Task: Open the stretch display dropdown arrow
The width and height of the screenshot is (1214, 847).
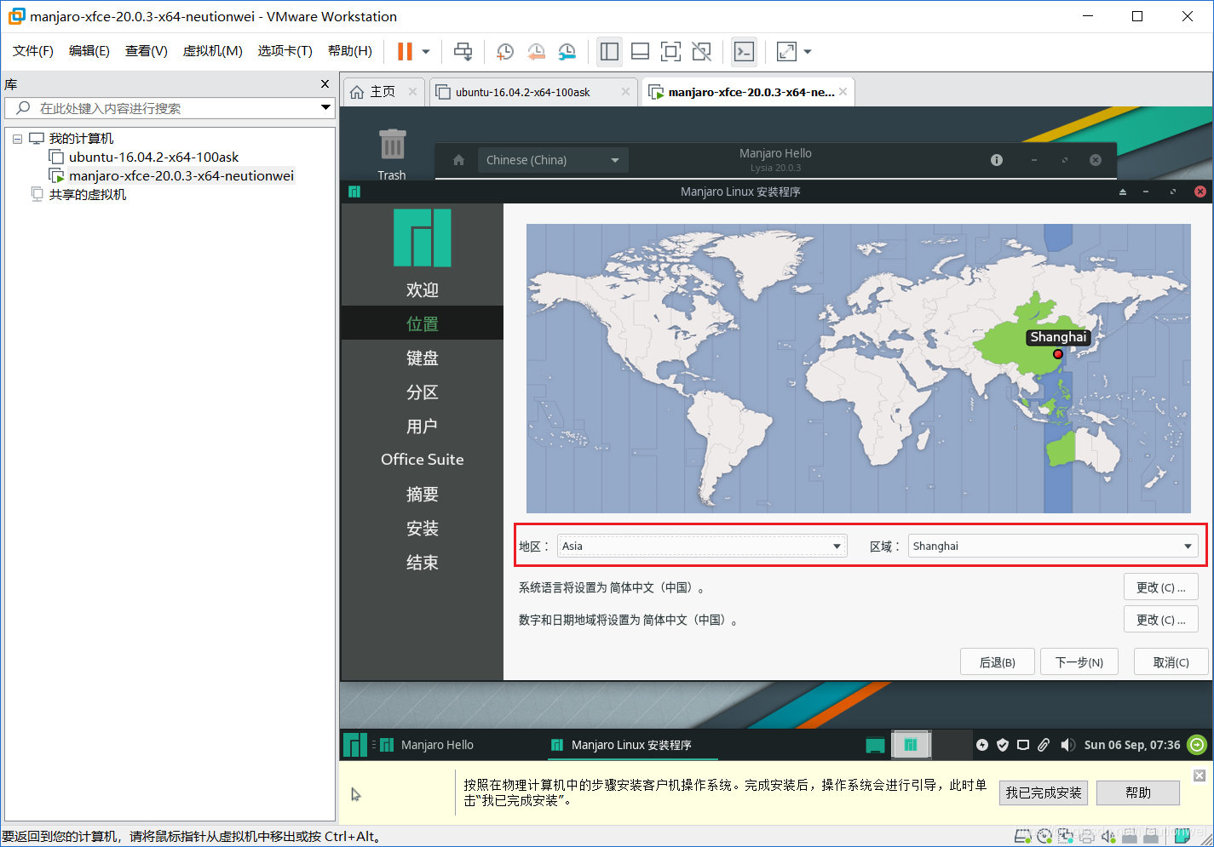Action: 808,52
